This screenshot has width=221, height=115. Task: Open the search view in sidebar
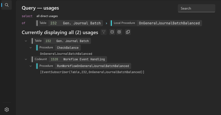6,5
